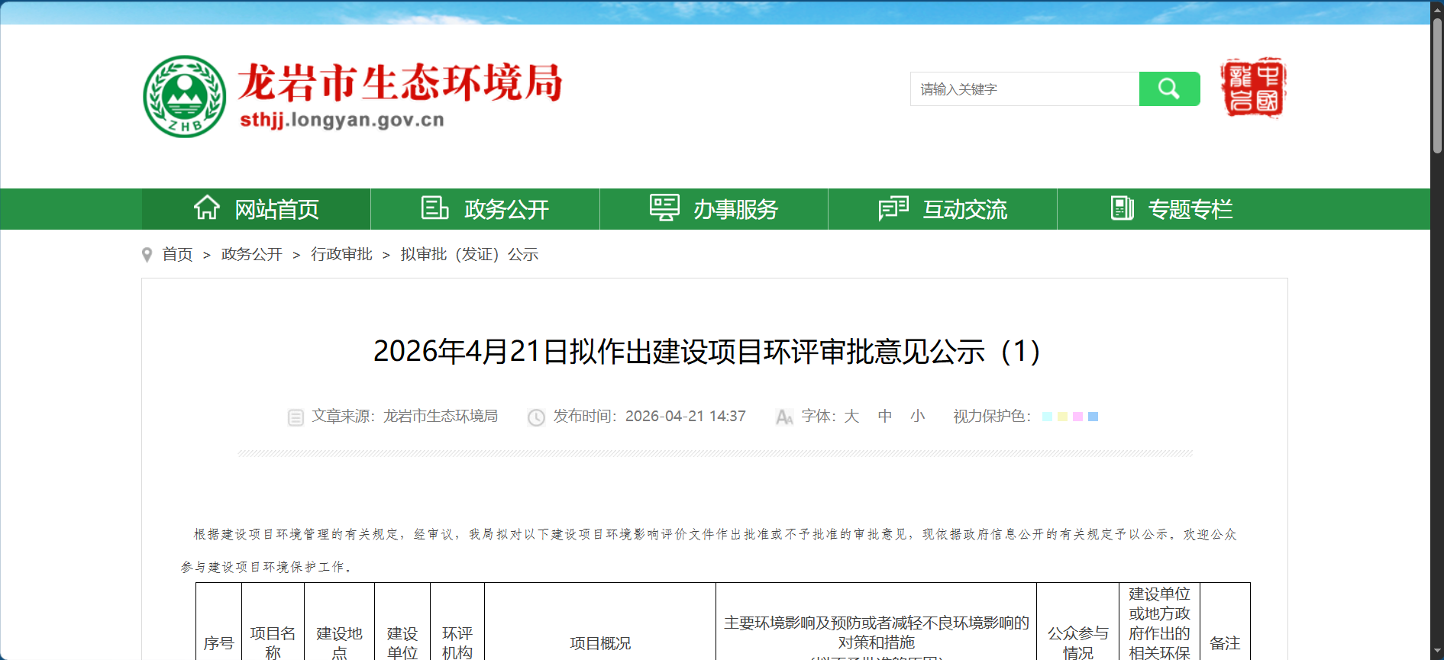
Task: Open the 网站首页 navigation tab
Action: pos(256,209)
